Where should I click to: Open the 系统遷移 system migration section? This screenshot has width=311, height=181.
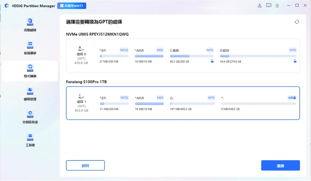click(x=30, y=48)
